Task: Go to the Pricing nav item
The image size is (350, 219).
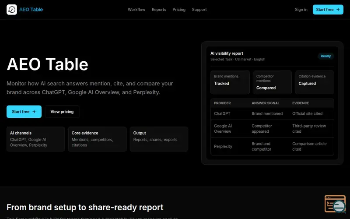Action: [179, 10]
